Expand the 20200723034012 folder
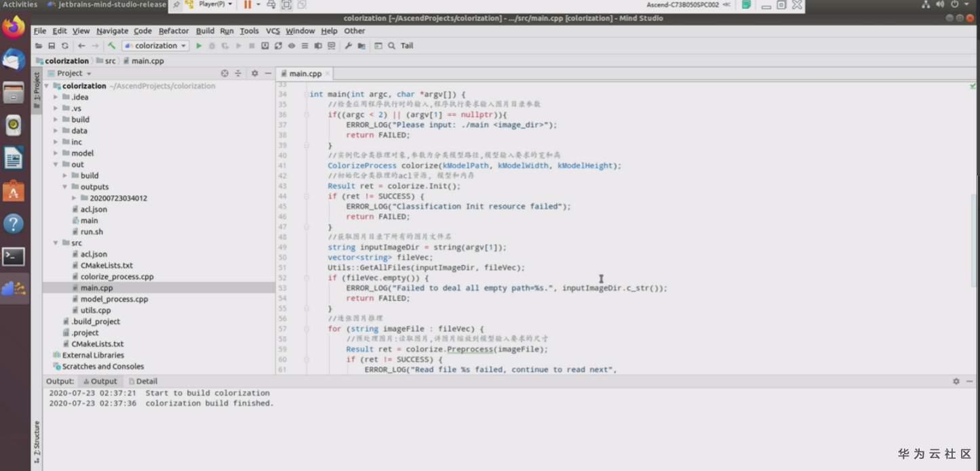Viewport: 980px width, 471px height. coord(74,198)
